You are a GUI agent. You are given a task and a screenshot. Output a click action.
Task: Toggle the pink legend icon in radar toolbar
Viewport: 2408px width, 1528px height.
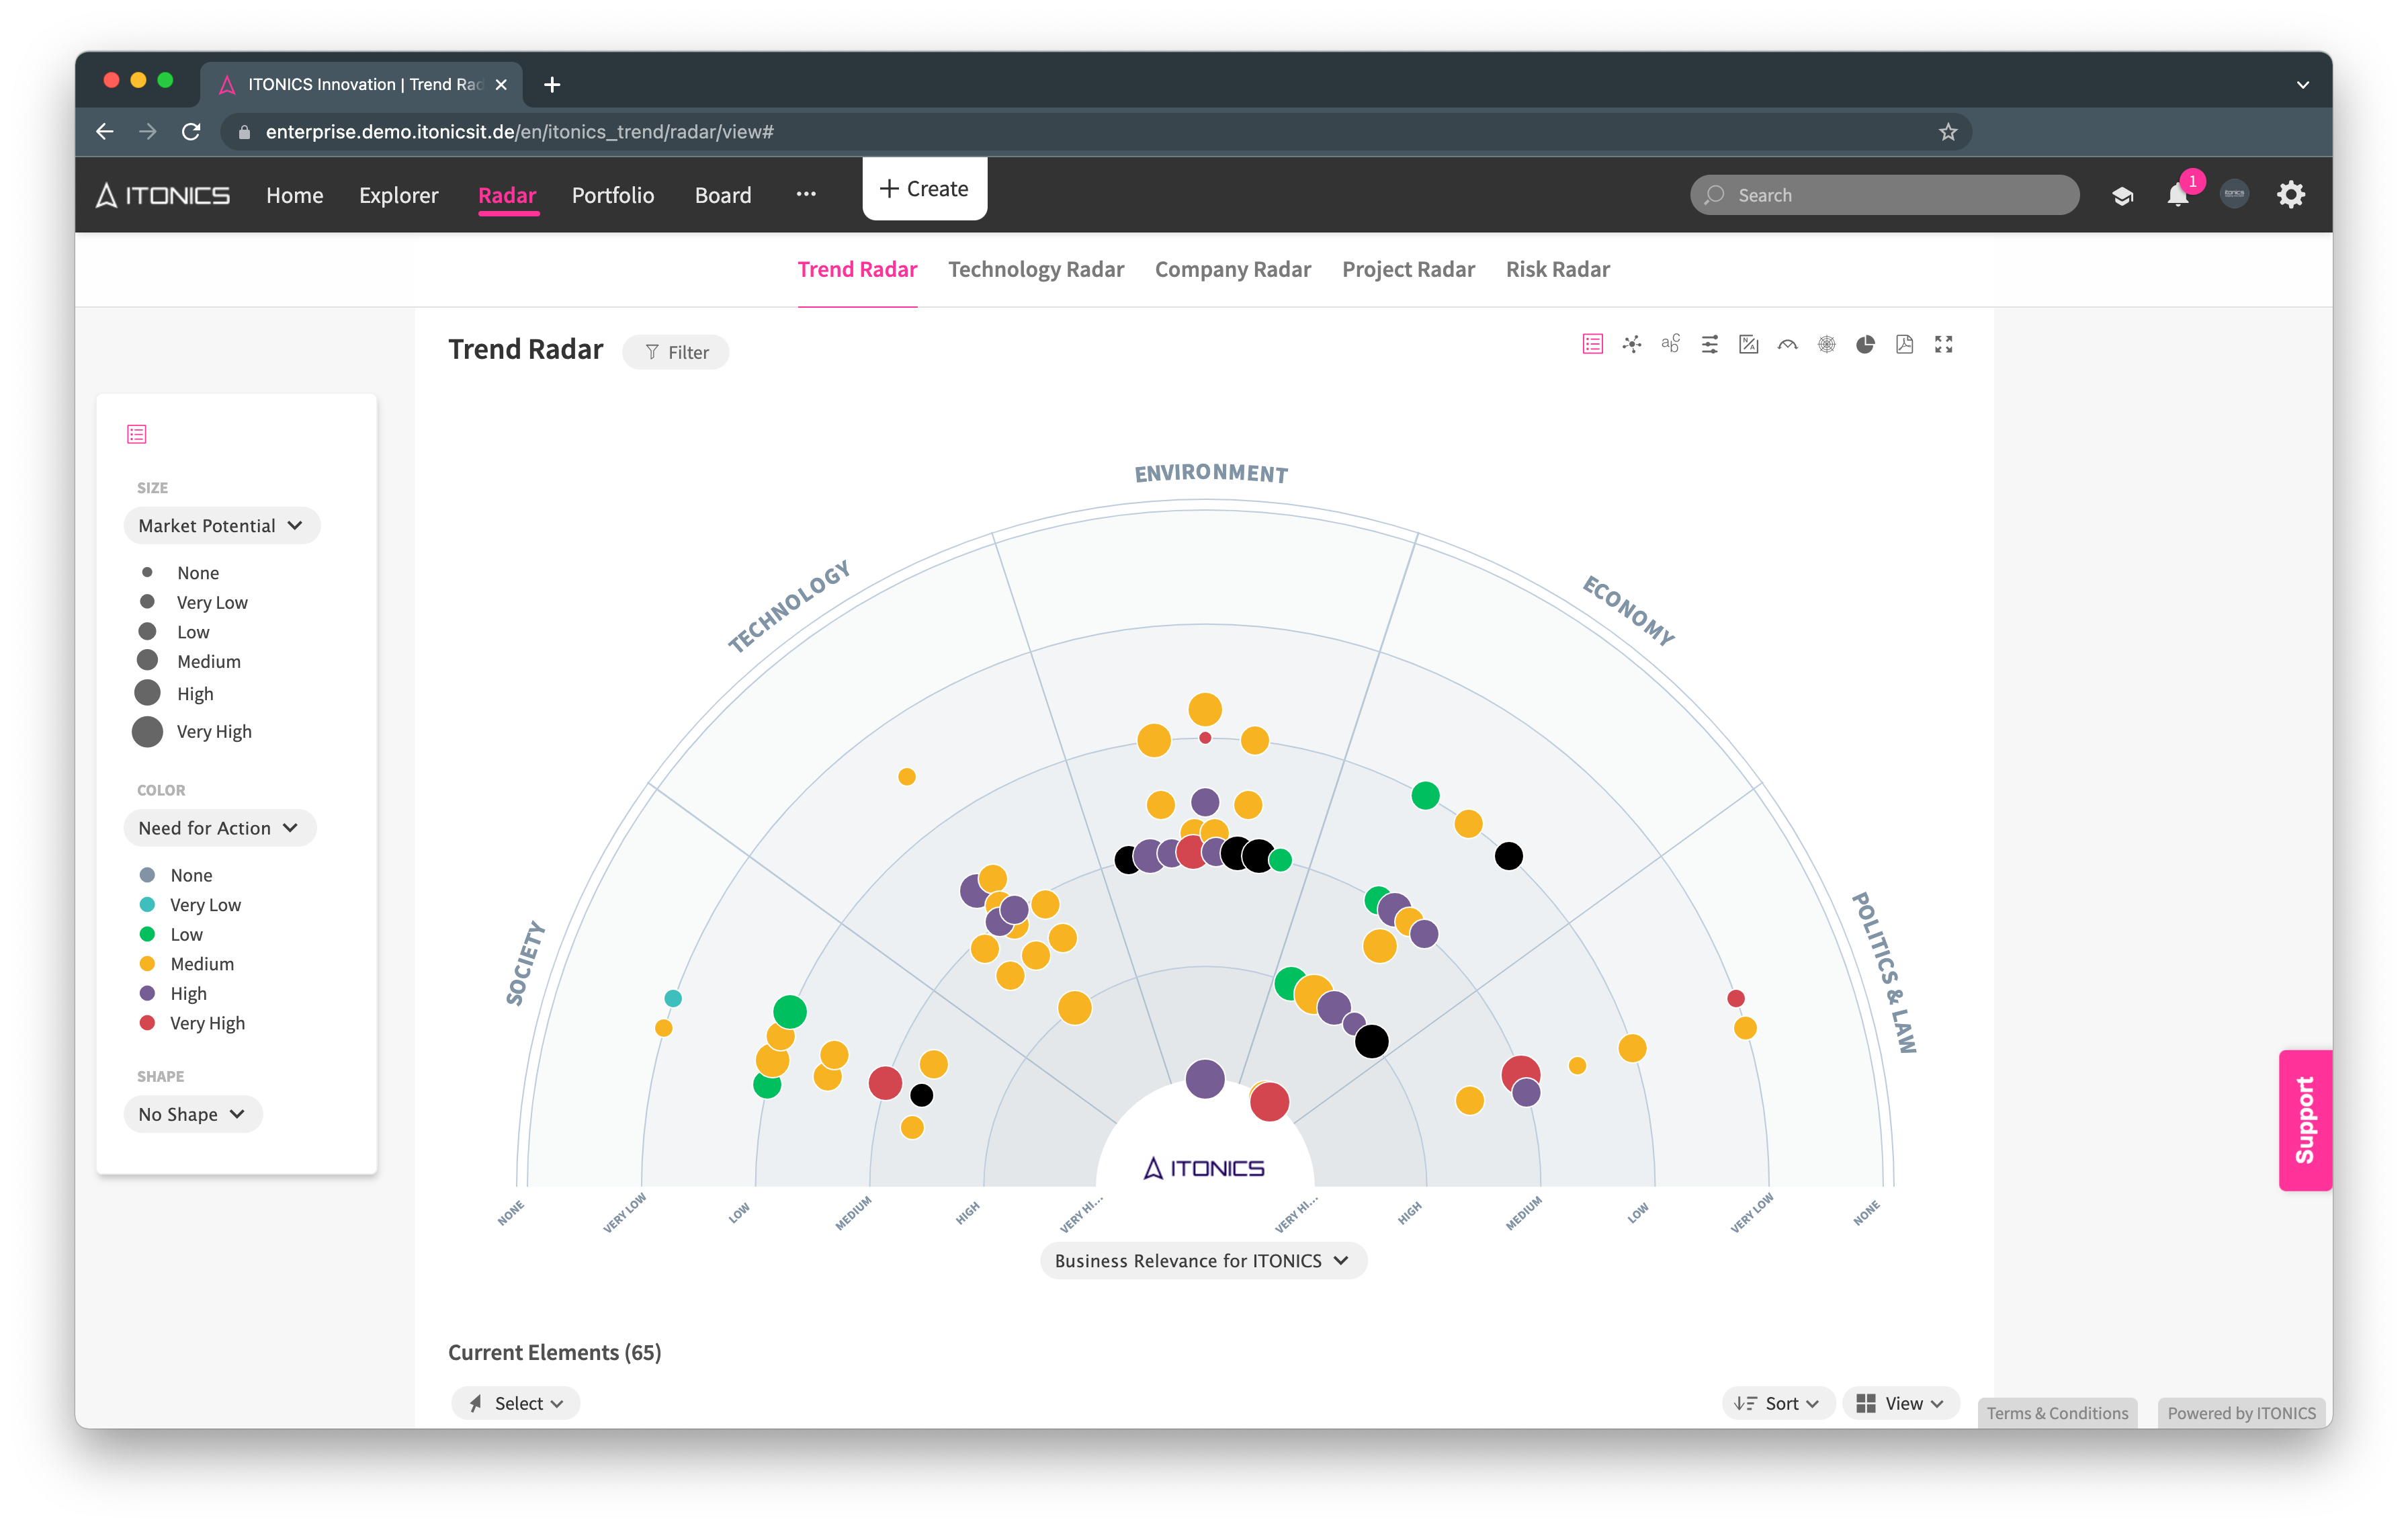tap(1593, 344)
